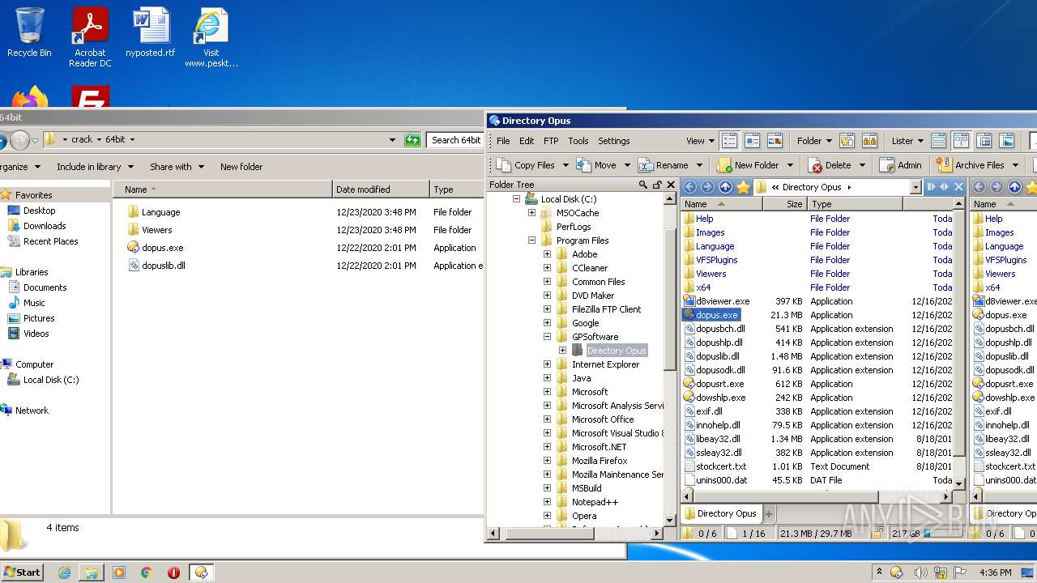1037x583 pixels.
Task: Click the Move toolbar button
Action: (596, 165)
